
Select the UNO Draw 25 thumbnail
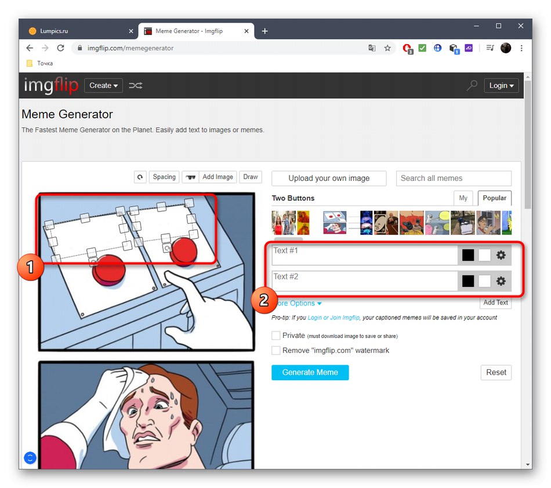(386, 223)
